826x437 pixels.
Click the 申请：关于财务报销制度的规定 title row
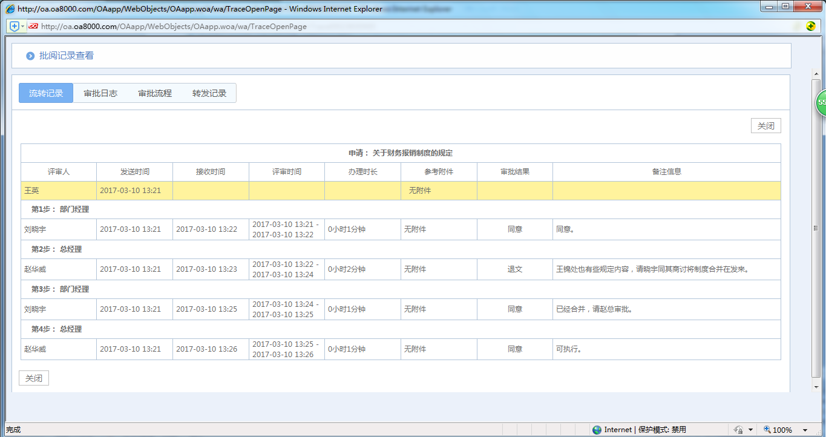click(401, 153)
